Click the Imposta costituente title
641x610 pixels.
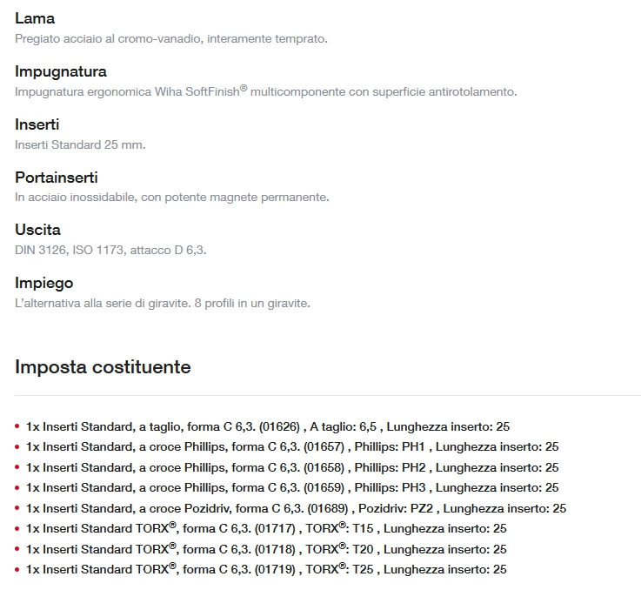point(103,366)
